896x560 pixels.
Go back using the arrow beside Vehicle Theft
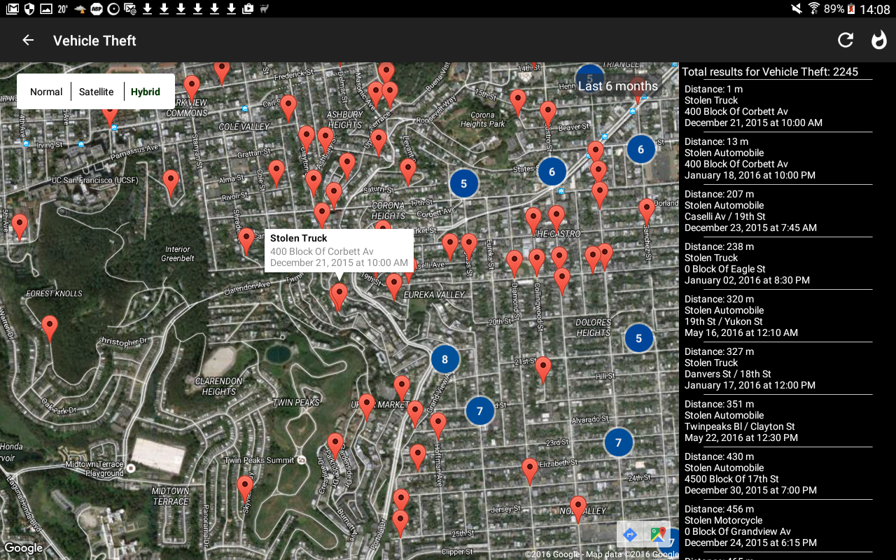pyautogui.click(x=28, y=41)
